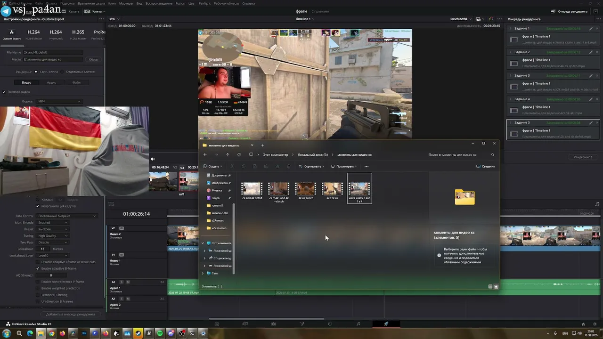Viewport: 603px width, 339px height.
Task: Refresh the File Explorer folder view
Action: click(x=239, y=155)
